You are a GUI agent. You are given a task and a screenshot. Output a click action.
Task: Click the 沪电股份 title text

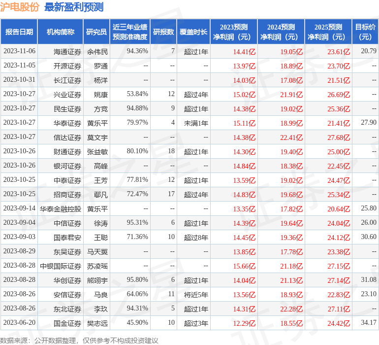20,7
